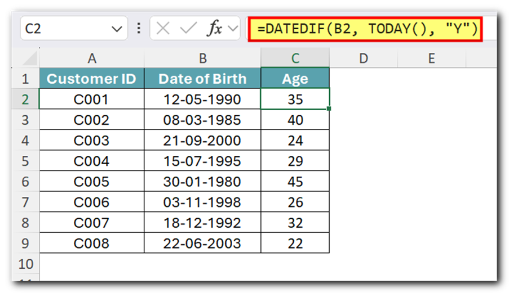The width and height of the screenshot is (509, 293).
Task: Open the Insert Function fx icon
Action: tap(214, 29)
